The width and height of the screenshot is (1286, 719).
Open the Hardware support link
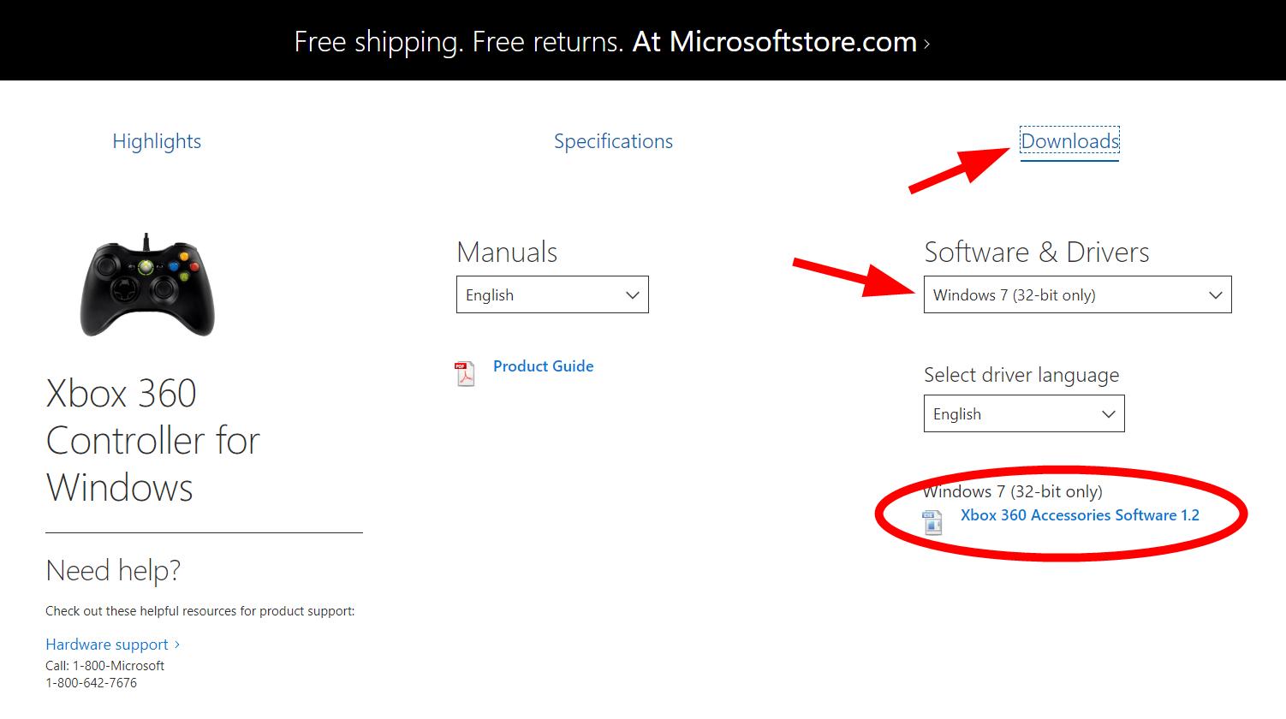[107, 645]
